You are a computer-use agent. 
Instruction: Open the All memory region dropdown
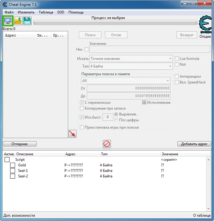(126, 81)
